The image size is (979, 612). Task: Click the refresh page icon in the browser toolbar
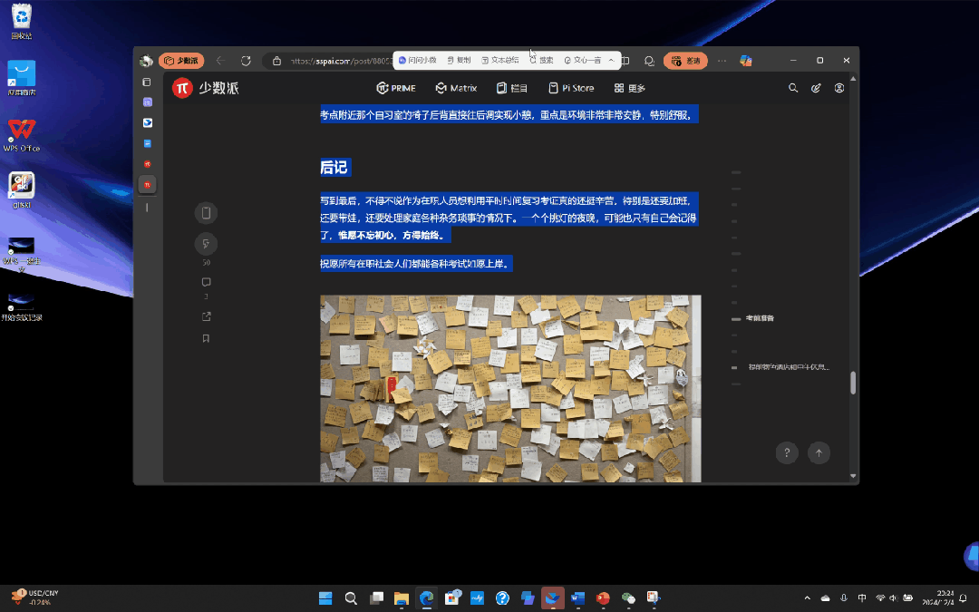[246, 61]
